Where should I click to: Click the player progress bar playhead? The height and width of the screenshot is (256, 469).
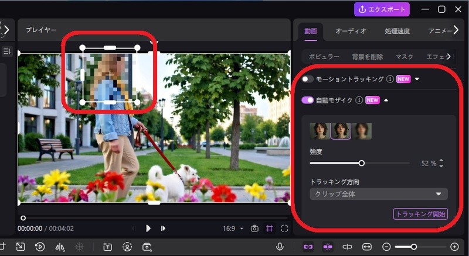(23, 219)
